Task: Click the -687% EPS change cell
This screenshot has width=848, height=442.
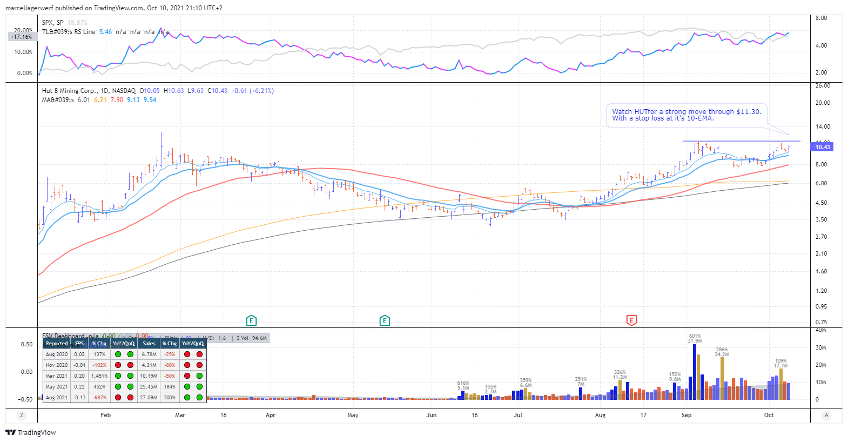Action: (99, 398)
